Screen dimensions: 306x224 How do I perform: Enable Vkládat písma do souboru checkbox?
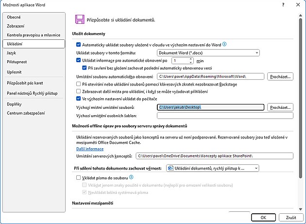click(79, 178)
